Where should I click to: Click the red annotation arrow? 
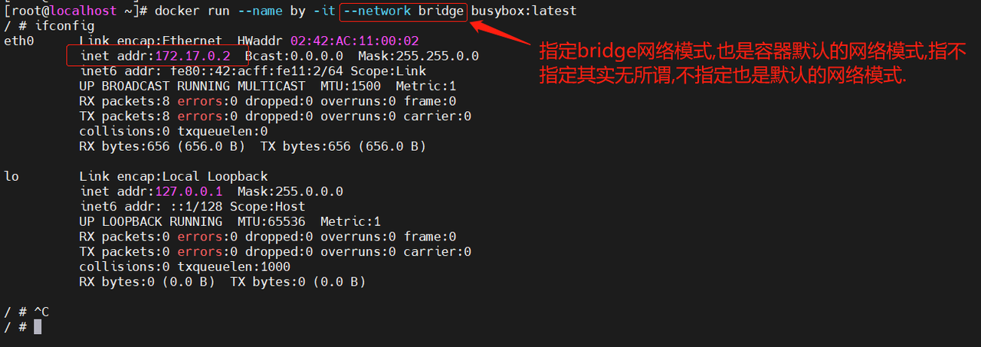pos(503,34)
